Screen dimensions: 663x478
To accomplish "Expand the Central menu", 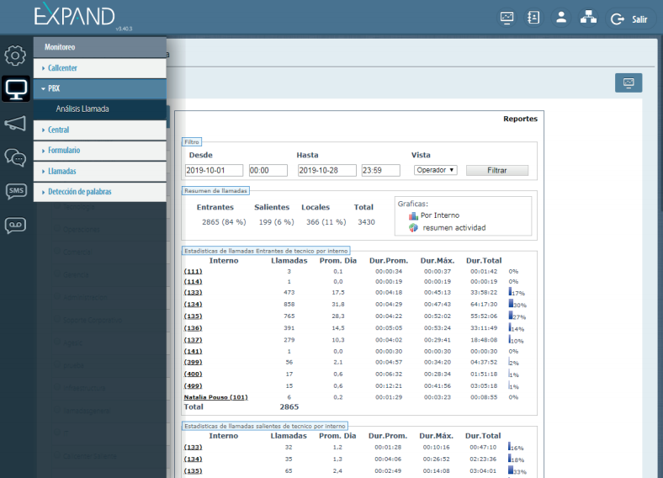I will pos(100,130).
